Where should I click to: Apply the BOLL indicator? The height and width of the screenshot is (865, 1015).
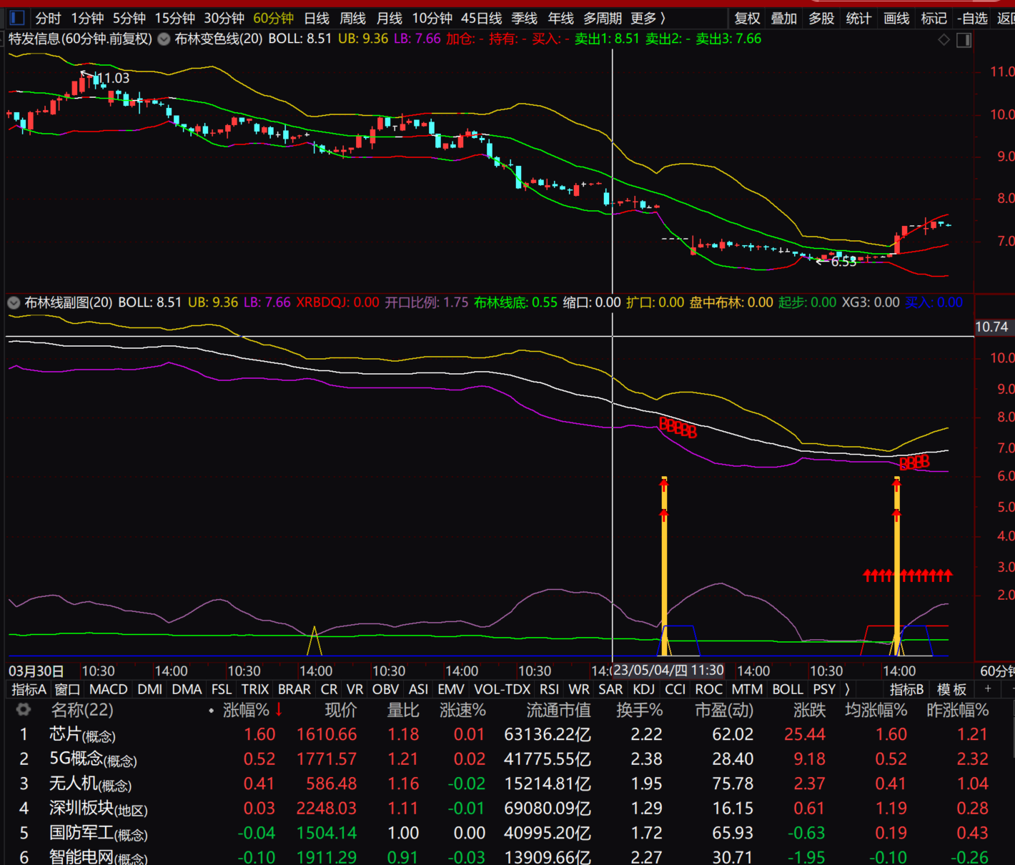click(x=788, y=689)
